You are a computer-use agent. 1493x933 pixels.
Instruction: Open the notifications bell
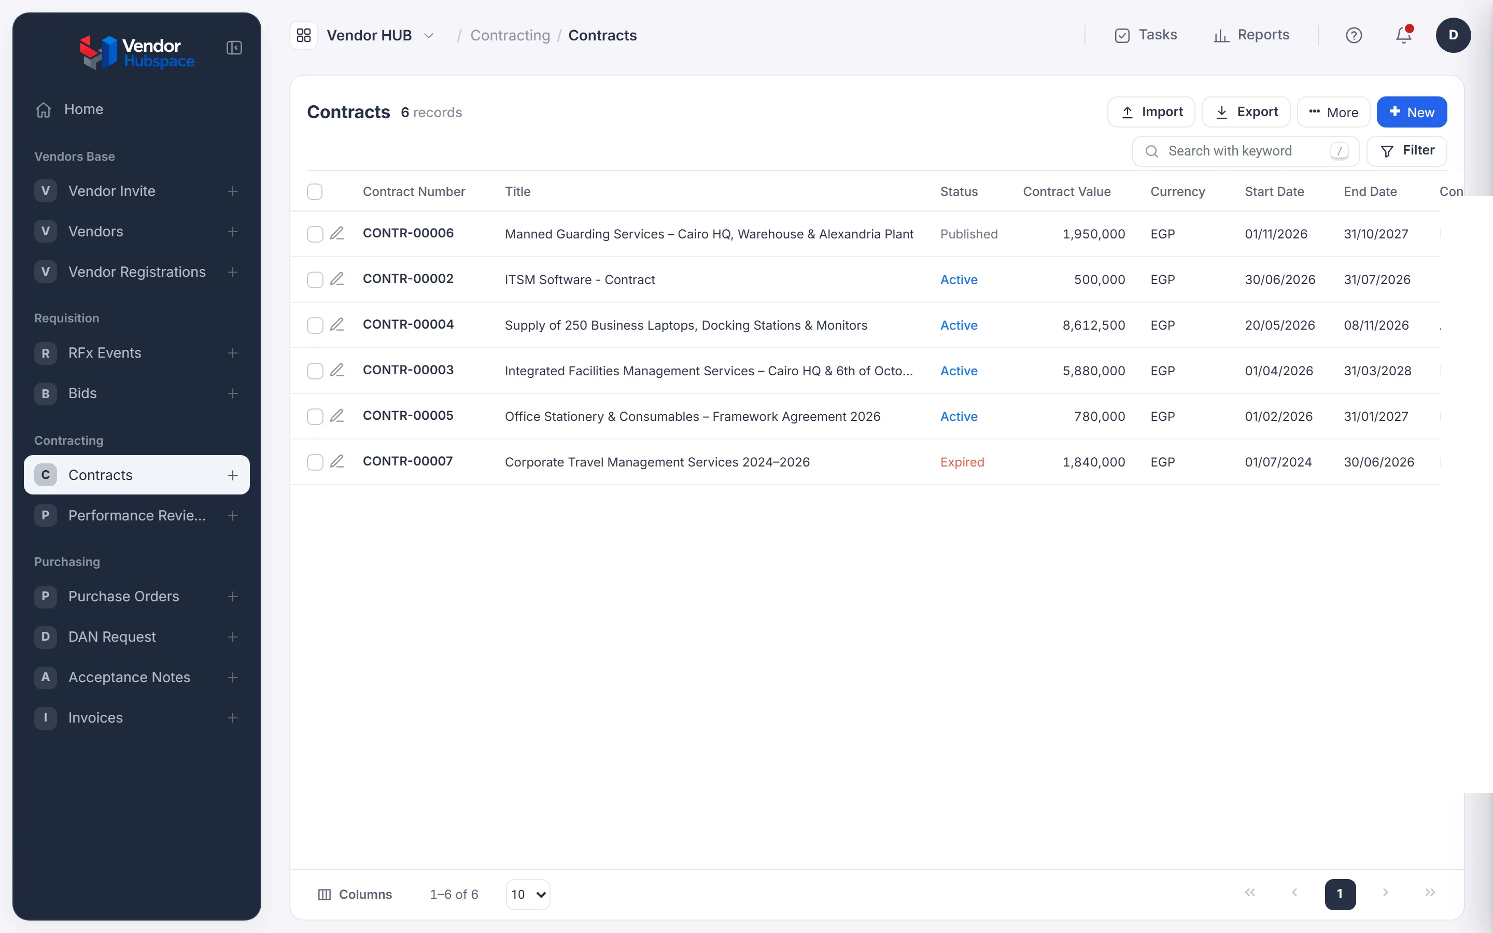1403,35
